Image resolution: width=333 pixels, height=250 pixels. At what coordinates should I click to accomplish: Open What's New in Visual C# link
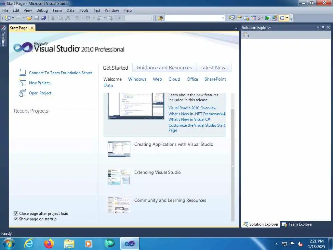coord(189,119)
